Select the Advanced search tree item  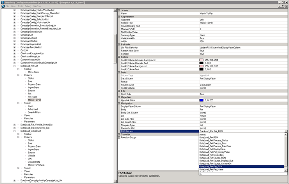(33, 109)
